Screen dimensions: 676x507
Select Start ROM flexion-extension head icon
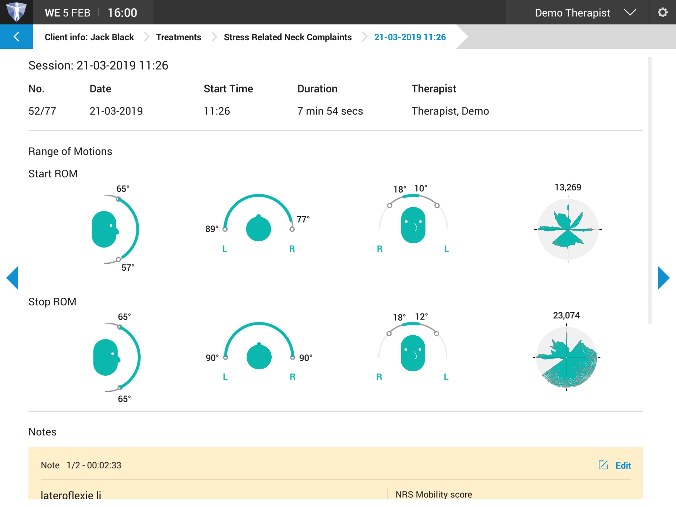tap(105, 229)
